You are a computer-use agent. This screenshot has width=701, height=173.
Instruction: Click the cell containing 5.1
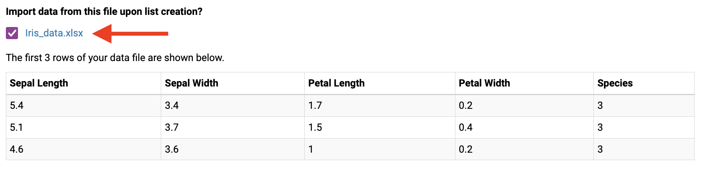pyautogui.click(x=16, y=127)
